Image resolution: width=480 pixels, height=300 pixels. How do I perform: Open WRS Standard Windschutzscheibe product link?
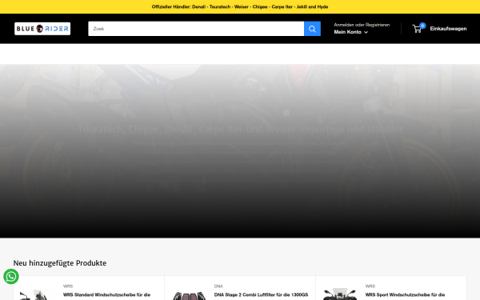106,294
